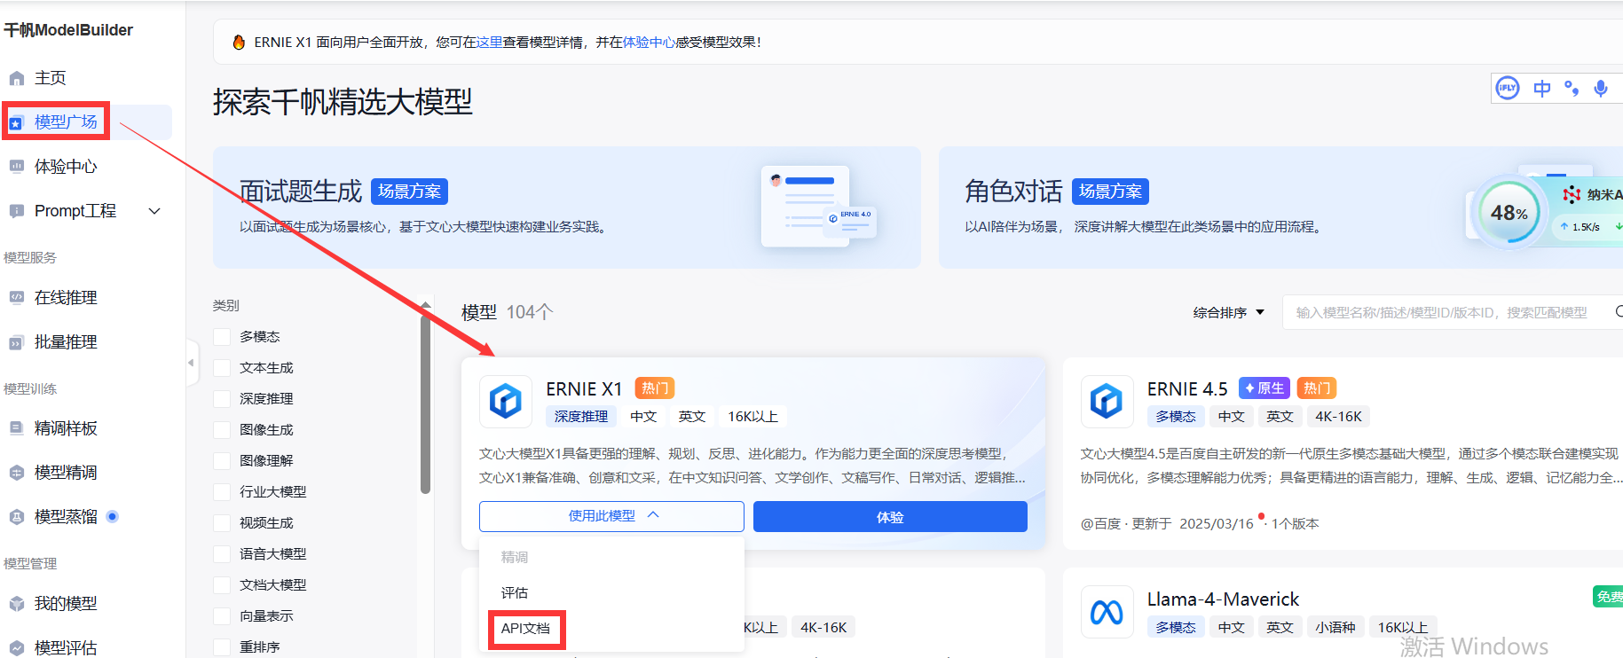This screenshot has width=1623, height=658.
Task: Click the ERNIE 4.5 model logo
Action: 1107,402
